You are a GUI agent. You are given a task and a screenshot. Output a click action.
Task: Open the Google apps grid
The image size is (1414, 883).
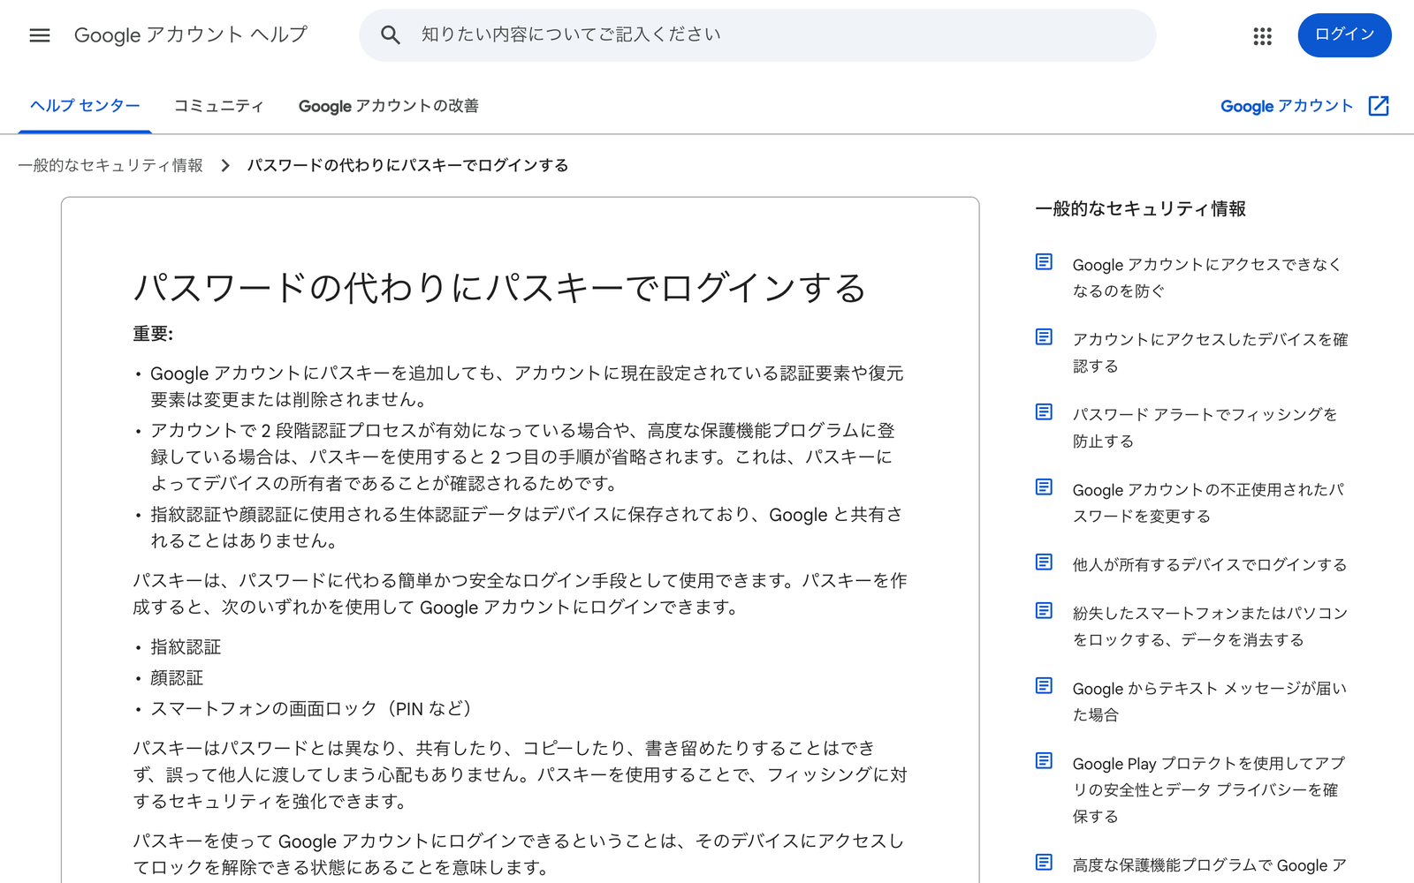click(x=1262, y=35)
